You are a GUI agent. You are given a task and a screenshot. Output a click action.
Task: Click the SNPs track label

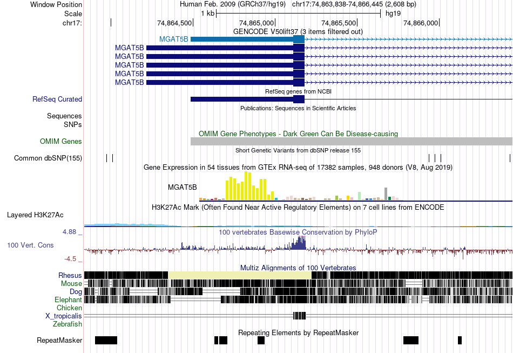pyautogui.click(x=73, y=124)
